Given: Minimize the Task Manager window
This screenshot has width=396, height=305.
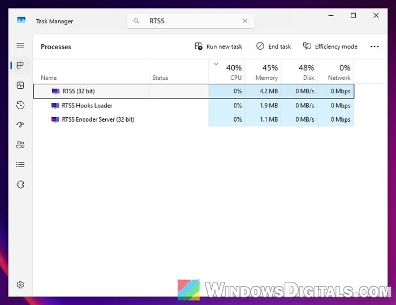Looking at the screenshot, I should pyautogui.click(x=331, y=16).
